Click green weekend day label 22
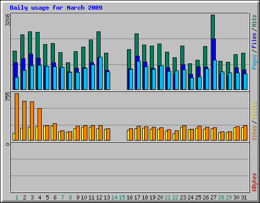260x203 pixels. coord(175,197)
